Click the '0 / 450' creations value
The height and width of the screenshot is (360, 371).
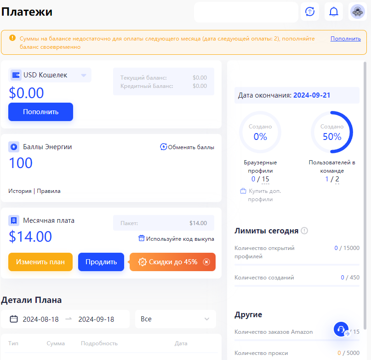pos(350,278)
